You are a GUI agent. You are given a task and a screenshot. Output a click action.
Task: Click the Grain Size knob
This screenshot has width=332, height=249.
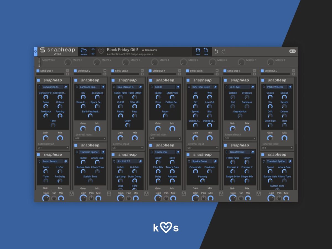tap(270, 125)
